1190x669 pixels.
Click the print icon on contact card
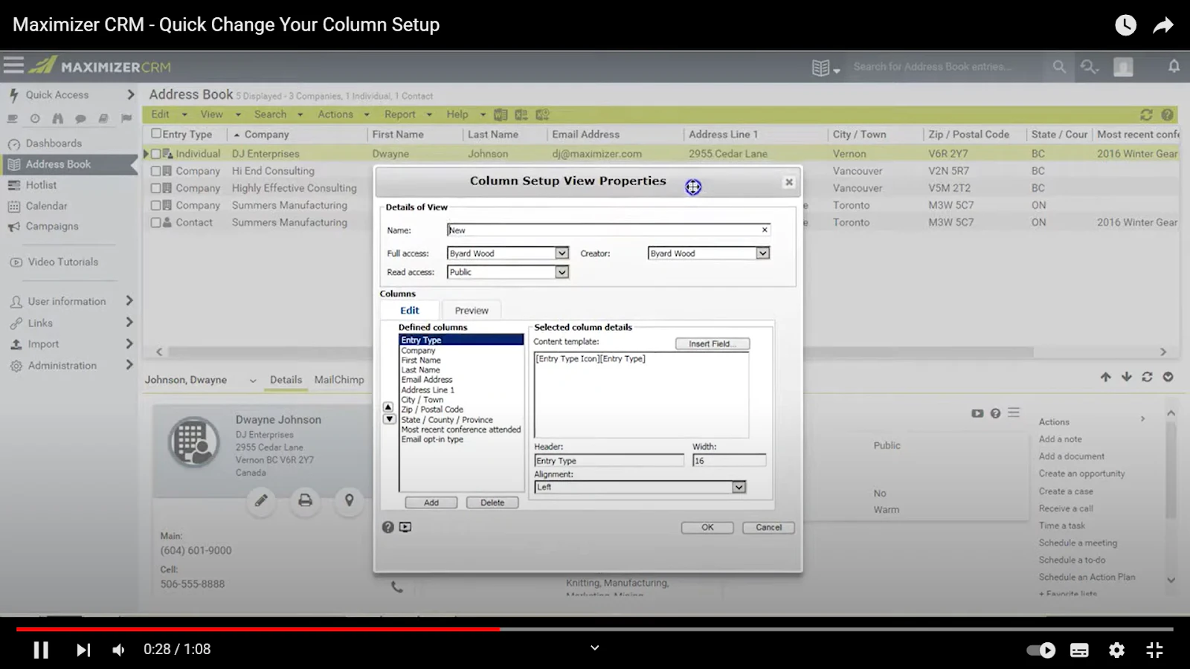pyautogui.click(x=305, y=500)
